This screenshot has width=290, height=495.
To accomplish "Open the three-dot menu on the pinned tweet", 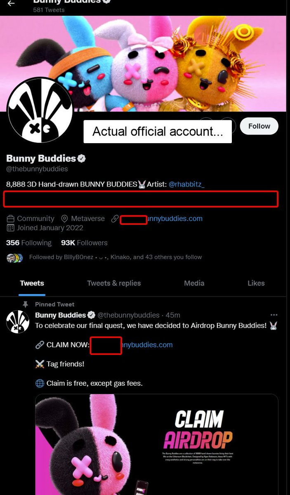I will pyautogui.click(x=273, y=315).
